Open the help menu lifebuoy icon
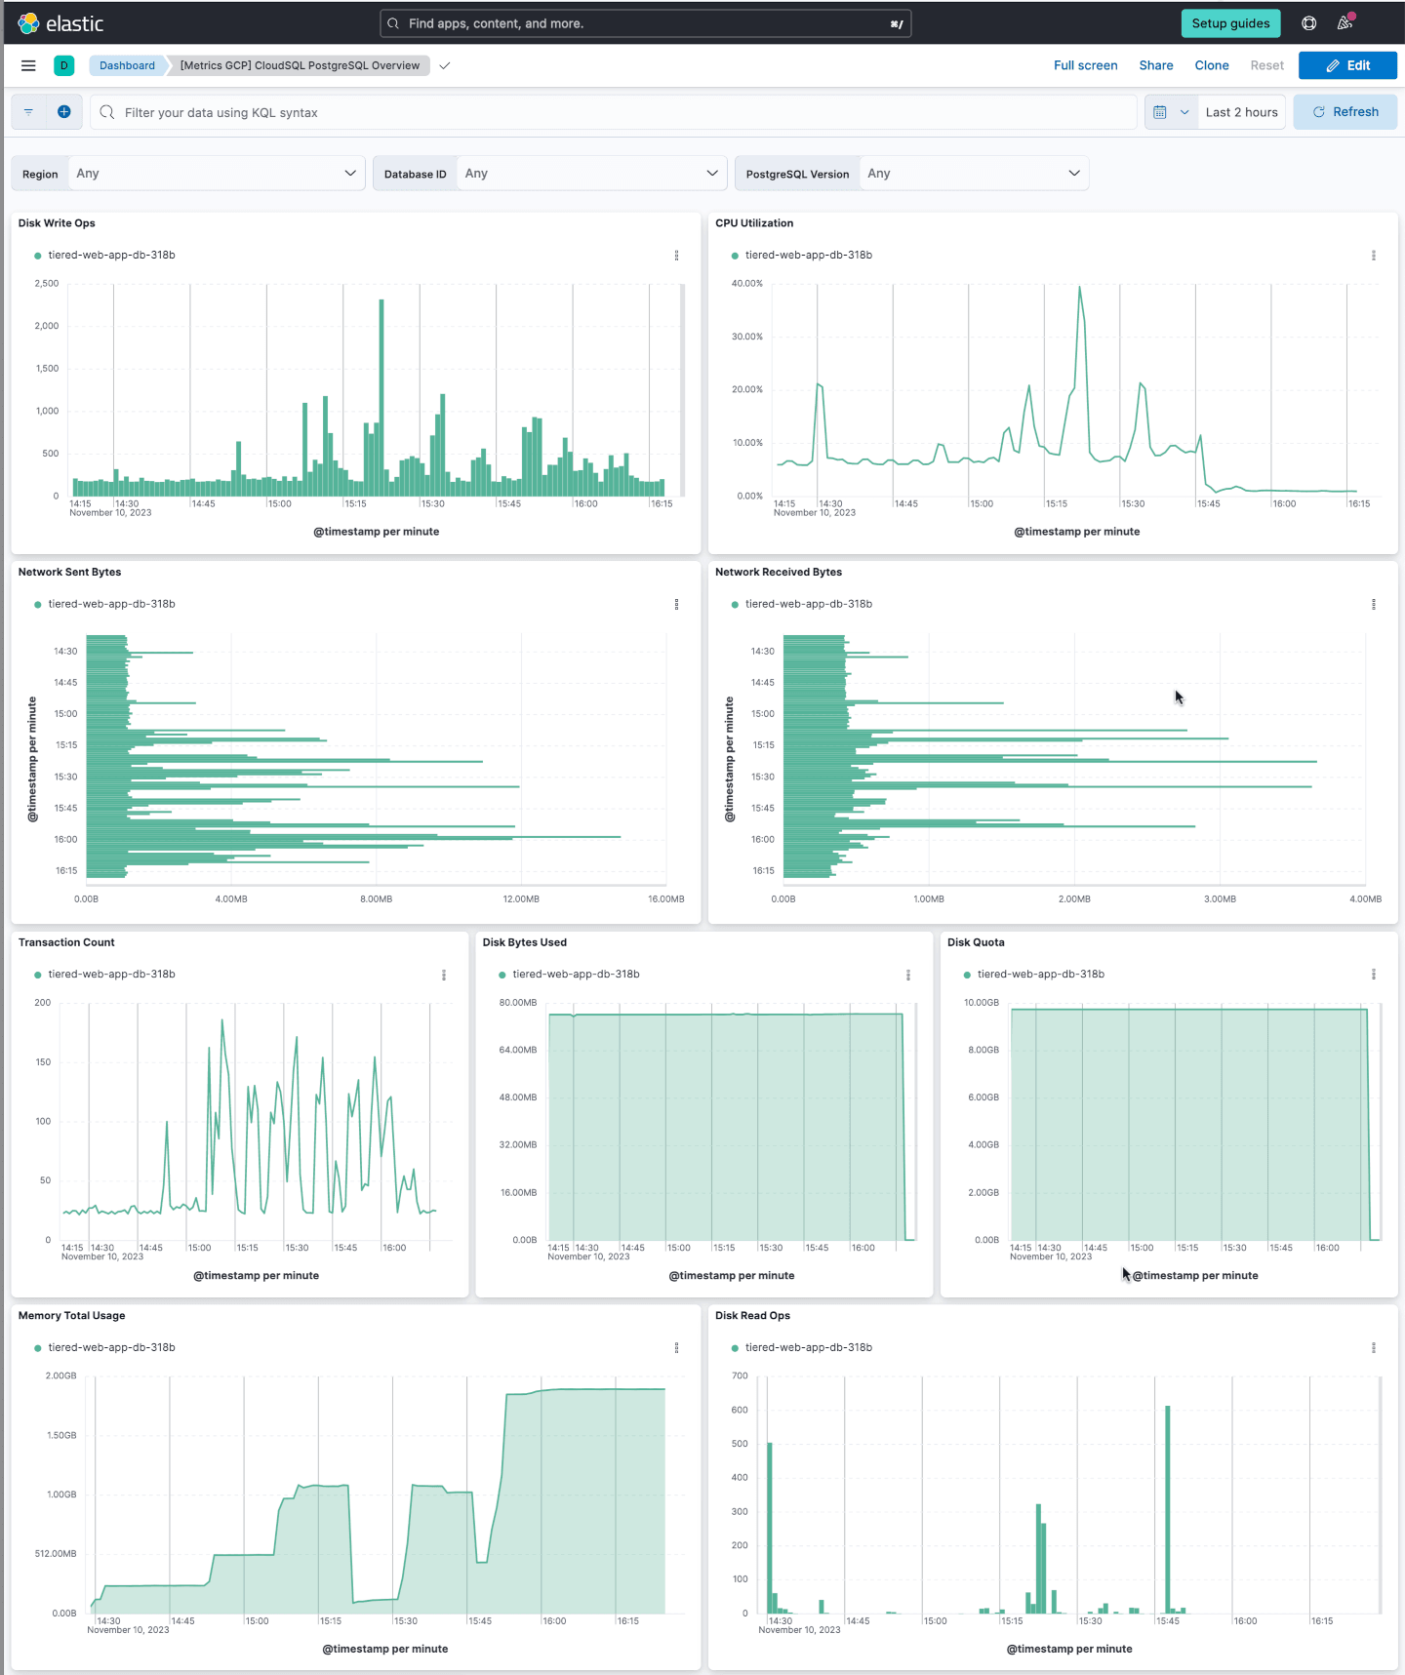Viewport: 1405px width, 1675px height. pyautogui.click(x=1309, y=23)
